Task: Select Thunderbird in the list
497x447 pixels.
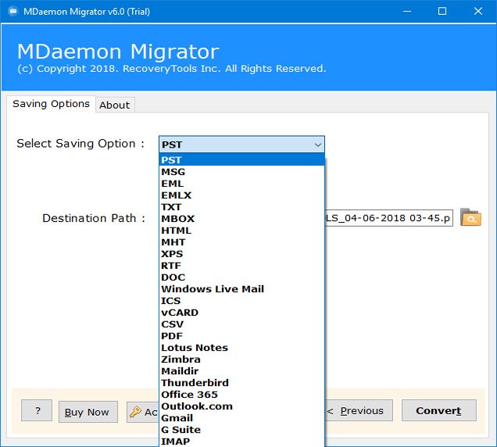Action: pos(241,383)
